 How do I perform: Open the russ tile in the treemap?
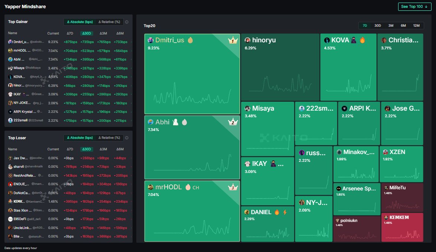(313, 170)
